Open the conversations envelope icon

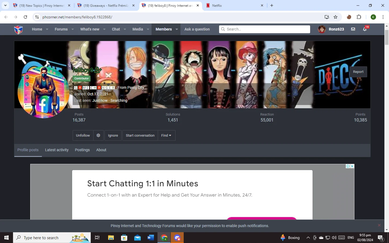click(x=353, y=29)
